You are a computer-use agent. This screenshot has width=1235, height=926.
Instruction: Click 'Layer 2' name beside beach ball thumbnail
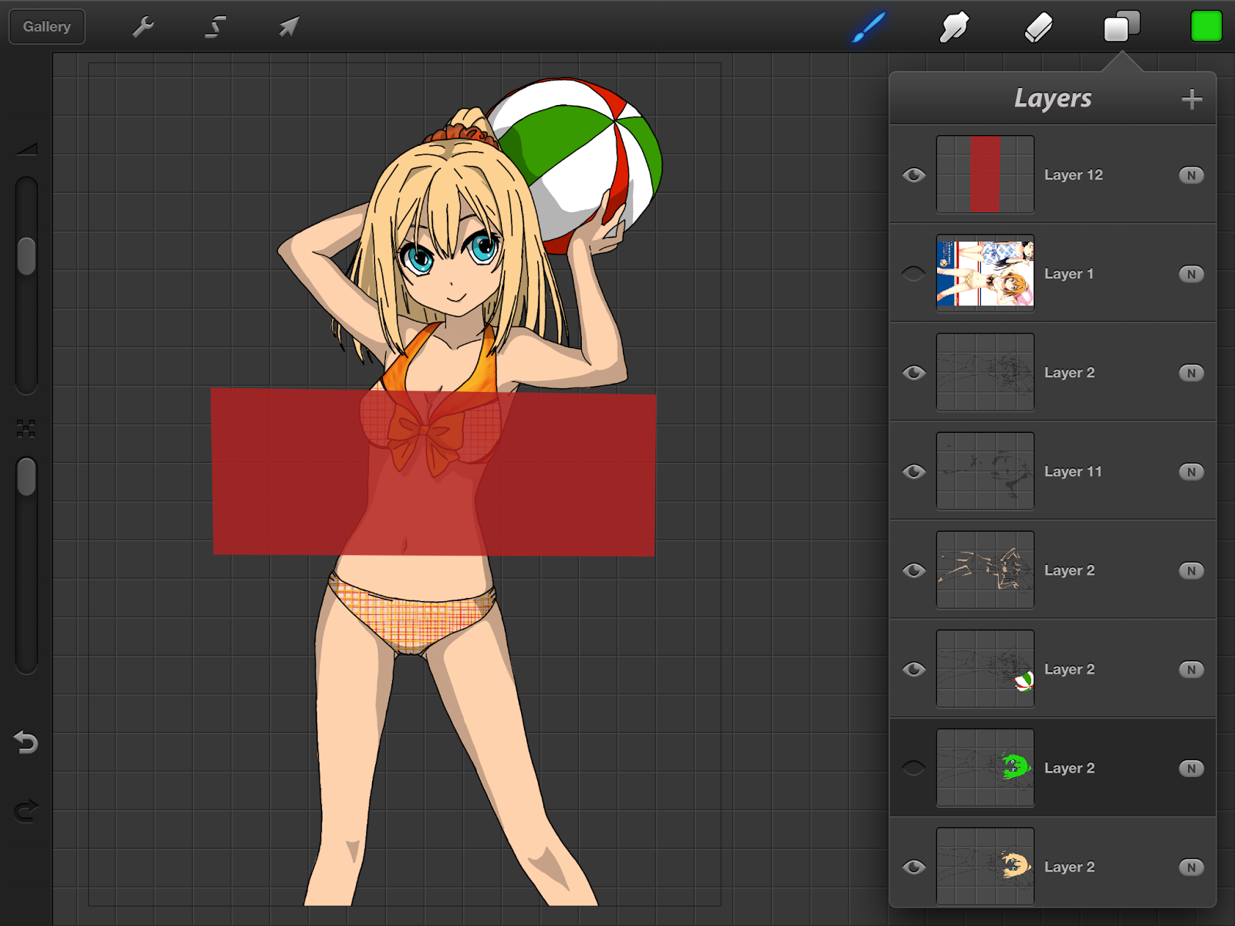click(1070, 669)
